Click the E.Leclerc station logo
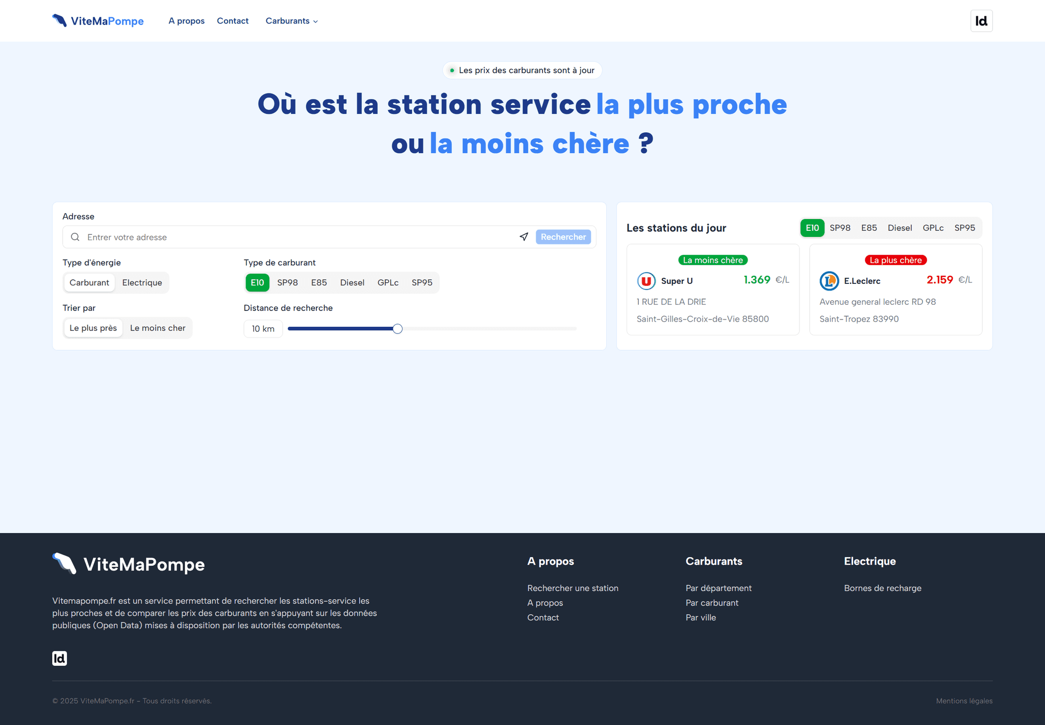The width and height of the screenshot is (1045, 725). tap(829, 281)
